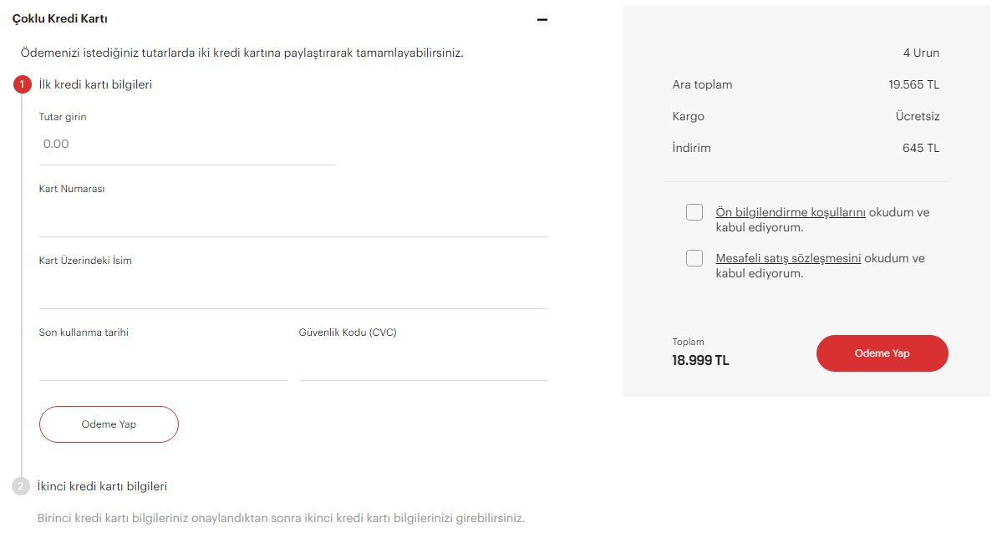Select the İkinci kredi kartı bilgileri step
This screenshot has height=543, width=992.
click(x=103, y=486)
